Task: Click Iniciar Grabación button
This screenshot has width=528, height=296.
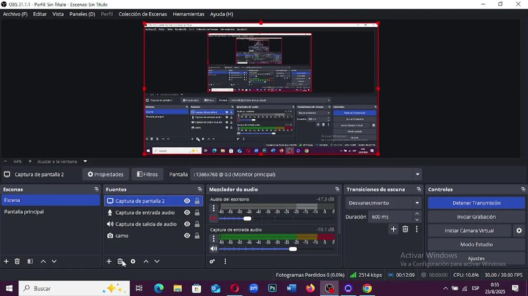Action: [x=476, y=217]
